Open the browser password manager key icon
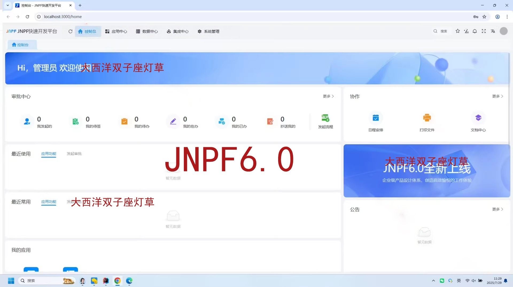The height and width of the screenshot is (287, 513). [476, 17]
